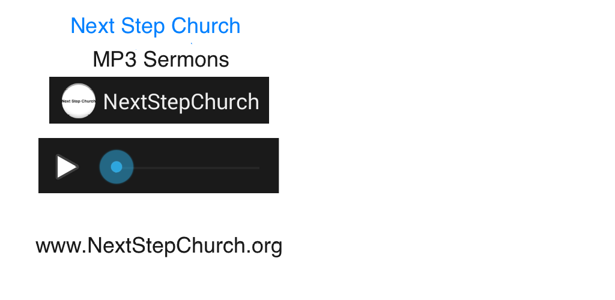Click the dark space between play button and knob
The width and height of the screenshot is (615, 300).
point(89,167)
